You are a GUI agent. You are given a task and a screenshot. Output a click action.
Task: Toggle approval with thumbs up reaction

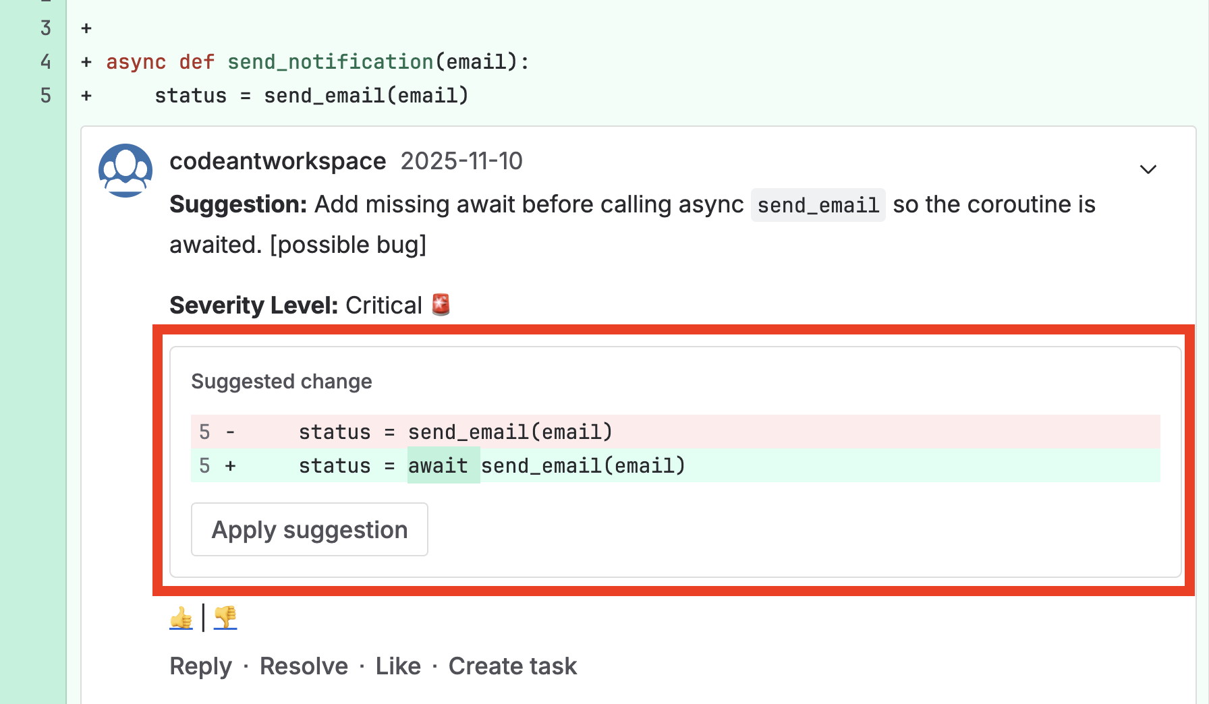(x=181, y=617)
